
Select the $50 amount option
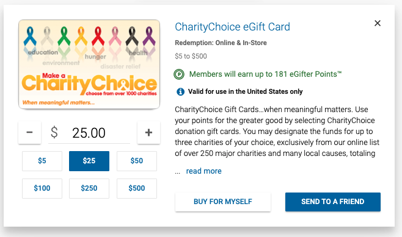coord(137,161)
